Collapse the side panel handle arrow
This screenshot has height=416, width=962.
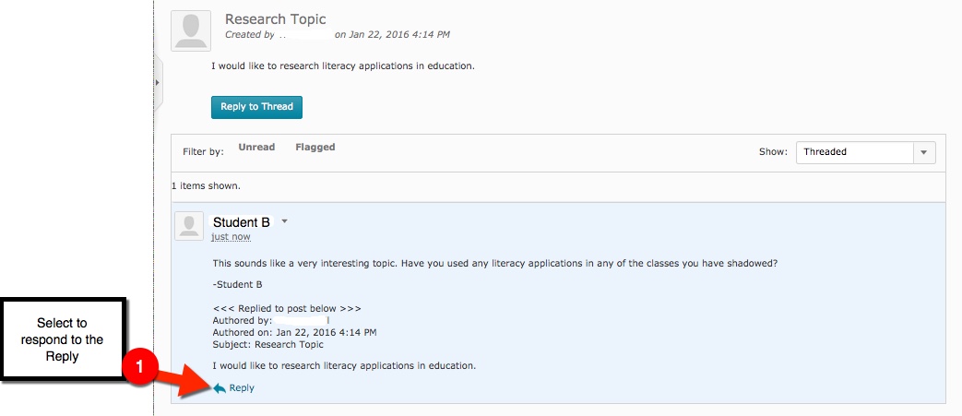(x=157, y=83)
